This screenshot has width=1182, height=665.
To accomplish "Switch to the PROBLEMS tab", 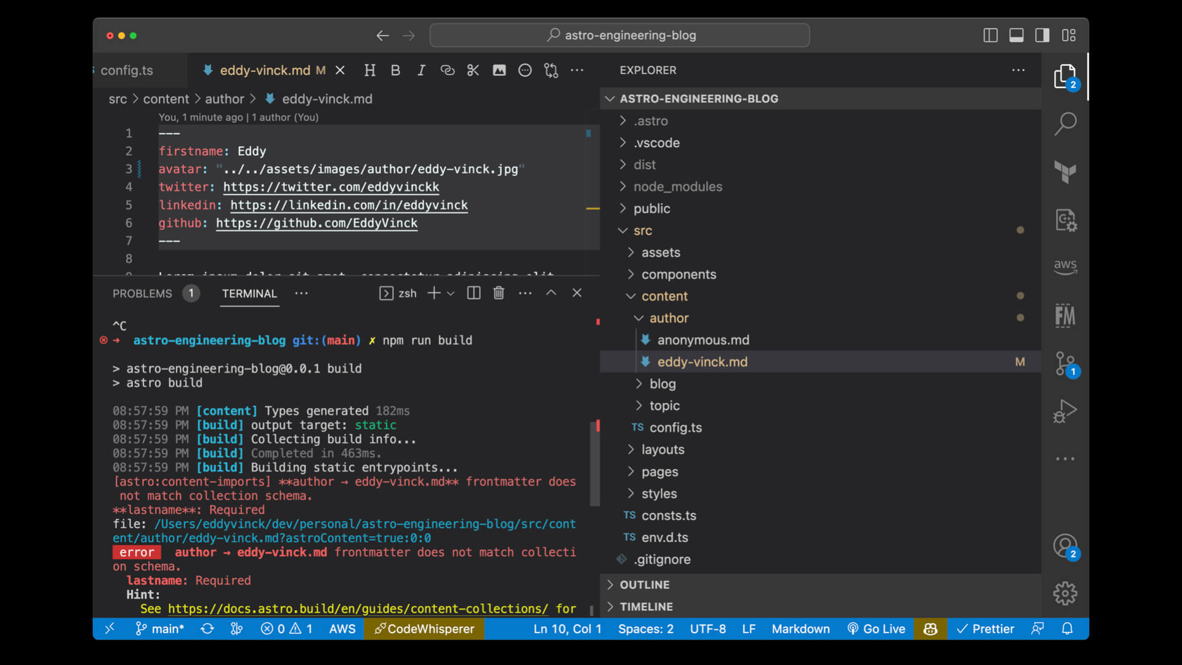I will tap(142, 294).
